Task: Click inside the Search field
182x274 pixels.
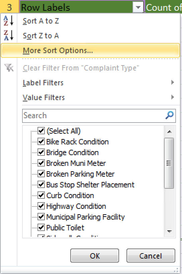Action: click(94, 116)
